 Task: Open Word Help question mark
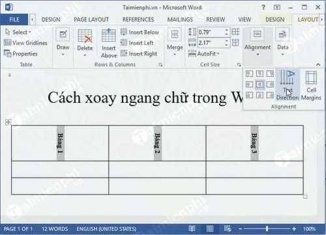click(x=263, y=7)
